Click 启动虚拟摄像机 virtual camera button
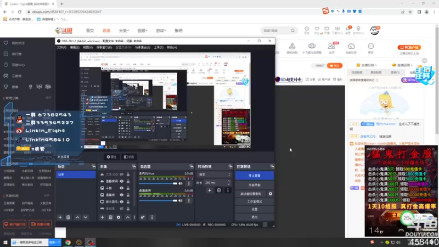Screen dimensions: 439x247 click(251, 194)
